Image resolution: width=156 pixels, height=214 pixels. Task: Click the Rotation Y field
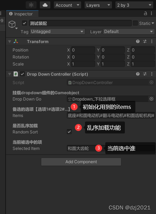tap(113, 57)
